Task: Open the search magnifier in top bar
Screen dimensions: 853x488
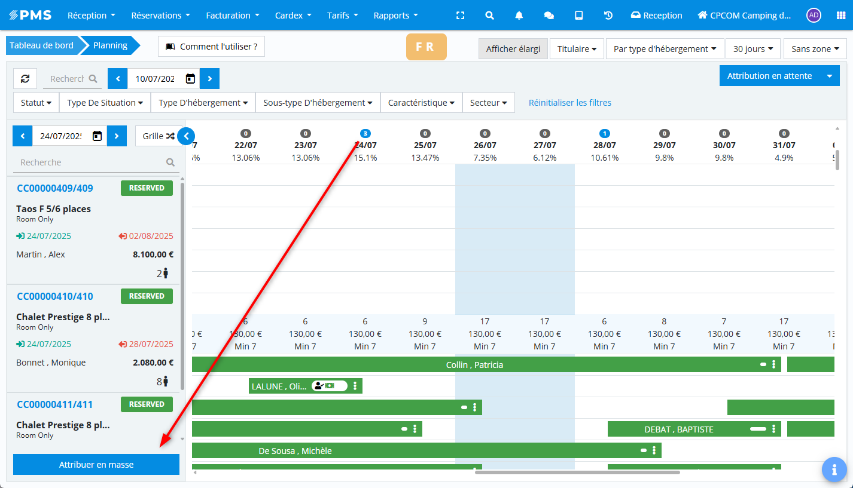Action: (489, 16)
